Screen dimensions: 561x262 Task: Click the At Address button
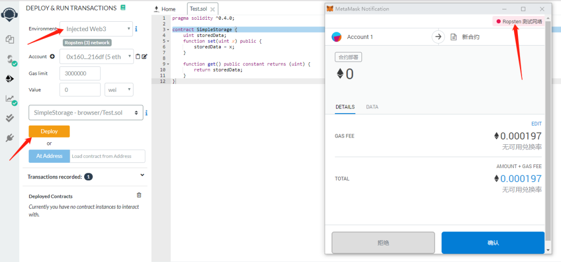49,156
